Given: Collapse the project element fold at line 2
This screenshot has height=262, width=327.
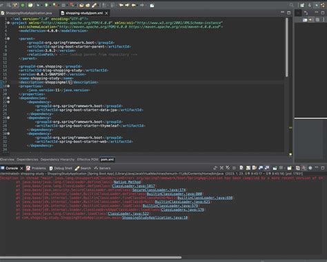Looking at the screenshot, I should [x=8, y=23].
